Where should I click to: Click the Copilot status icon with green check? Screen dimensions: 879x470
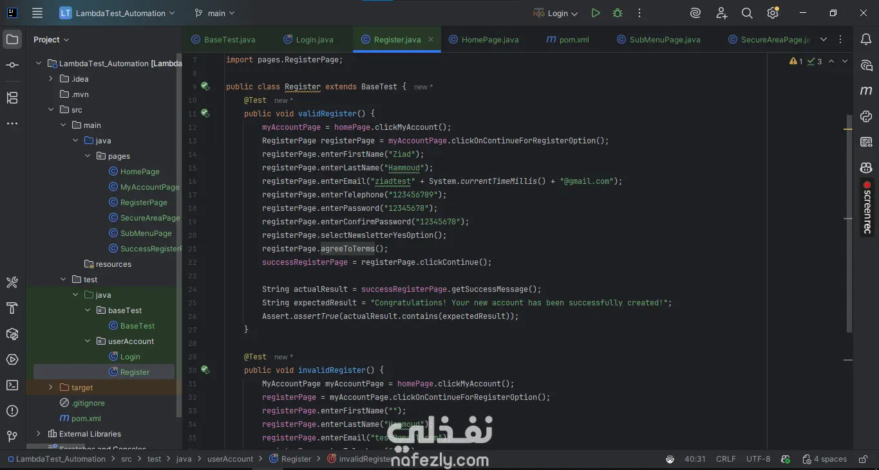(786, 459)
